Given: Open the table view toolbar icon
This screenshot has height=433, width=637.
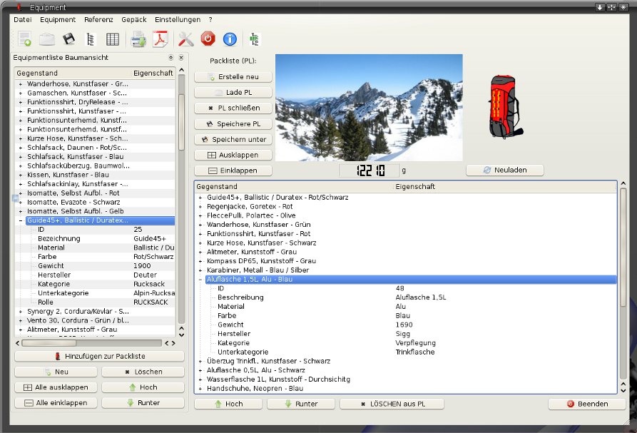Looking at the screenshot, I should (x=113, y=39).
